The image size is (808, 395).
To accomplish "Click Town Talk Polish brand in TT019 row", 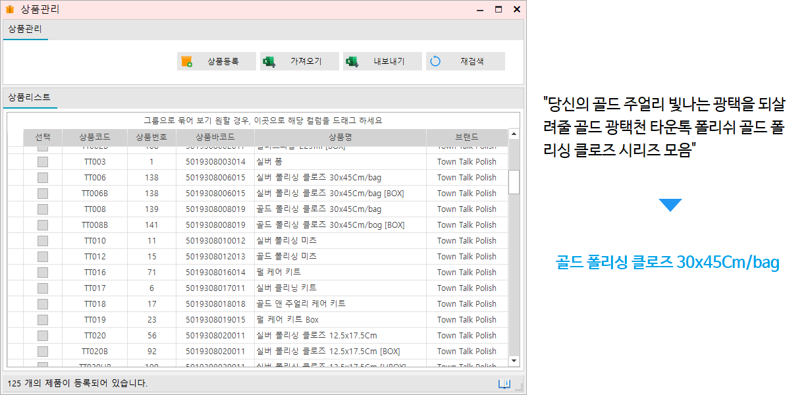I will [x=467, y=320].
